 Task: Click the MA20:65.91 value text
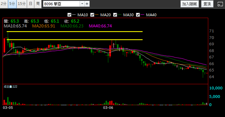pyautogui.click(x=44, y=26)
